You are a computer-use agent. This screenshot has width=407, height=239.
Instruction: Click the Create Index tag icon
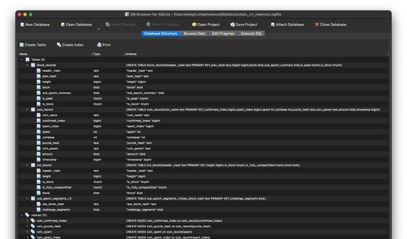(59, 45)
